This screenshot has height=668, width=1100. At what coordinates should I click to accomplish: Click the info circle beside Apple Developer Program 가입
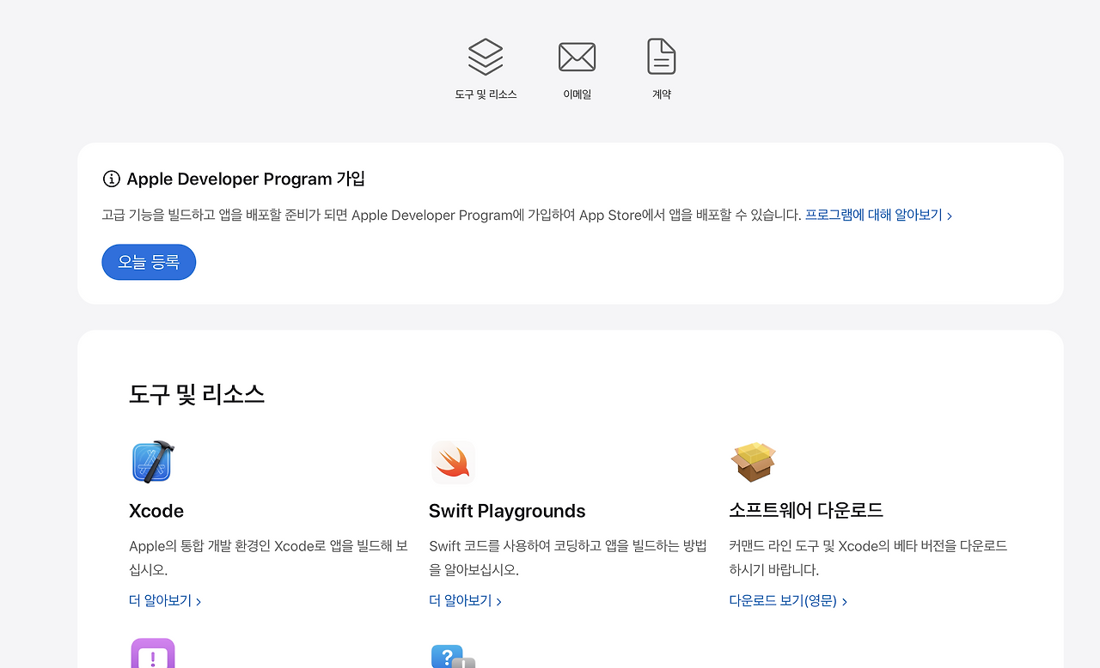click(x=110, y=179)
